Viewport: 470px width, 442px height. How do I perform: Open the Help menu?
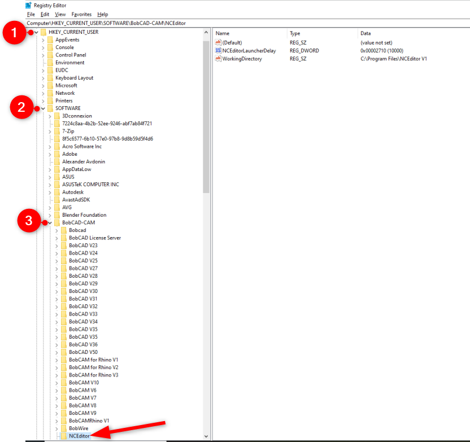[102, 14]
